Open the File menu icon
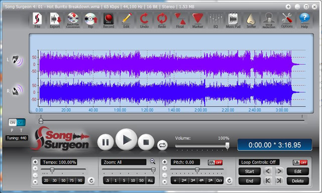This screenshot has width=322, height=193. coord(37,20)
